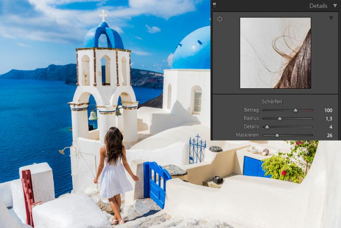Click the Details panel header title

click(318, 6)
